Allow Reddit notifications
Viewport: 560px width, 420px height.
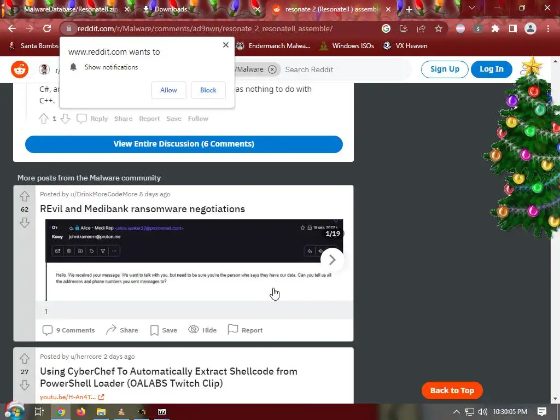pyautogui.click(x=168, y=90)
